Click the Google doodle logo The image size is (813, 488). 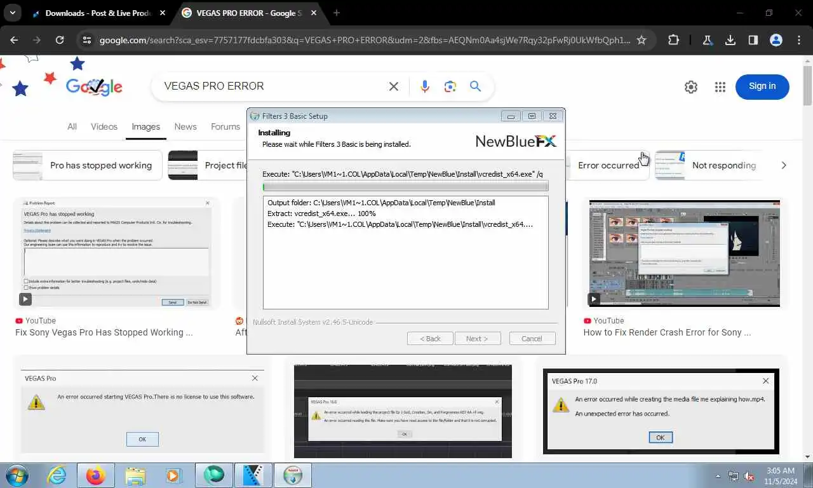(x=94, y=86)
